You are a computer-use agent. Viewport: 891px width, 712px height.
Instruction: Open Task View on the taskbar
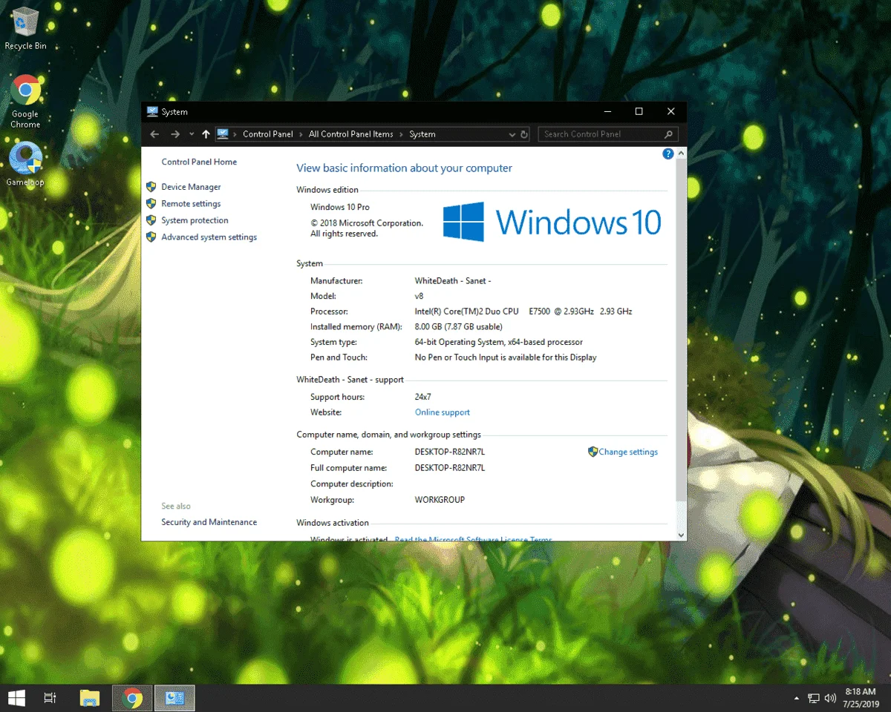click(50, 698)
